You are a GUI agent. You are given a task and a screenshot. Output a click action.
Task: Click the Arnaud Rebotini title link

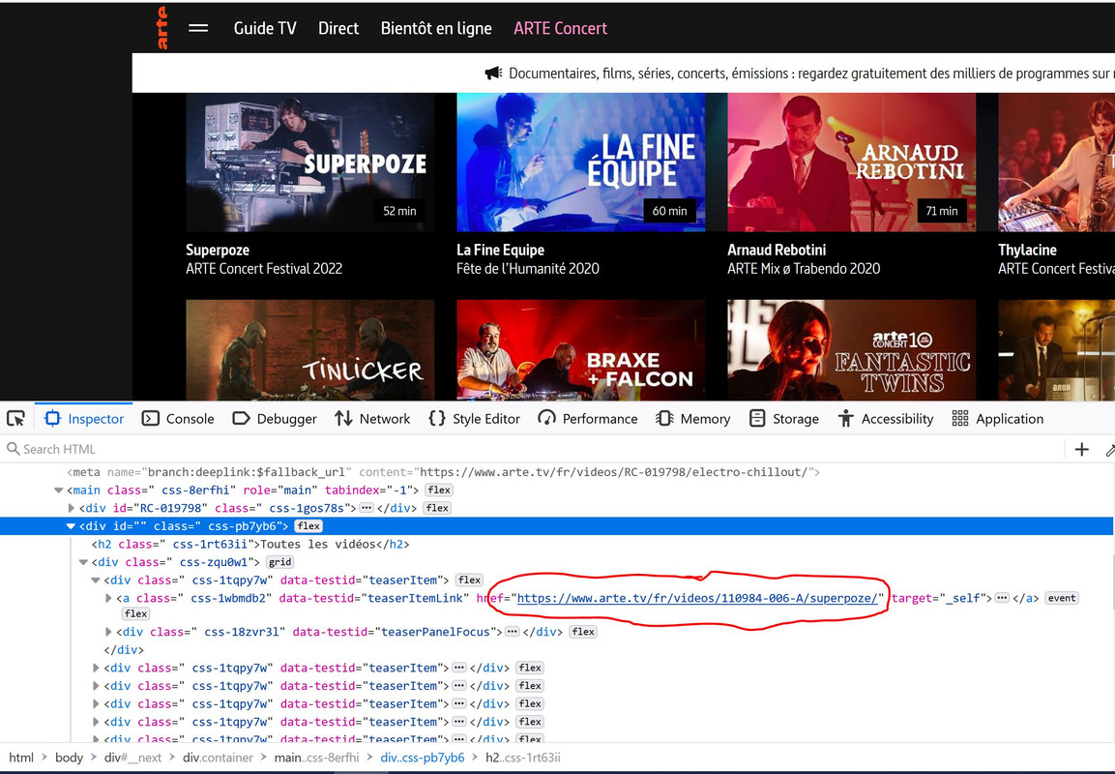[777, 250]
